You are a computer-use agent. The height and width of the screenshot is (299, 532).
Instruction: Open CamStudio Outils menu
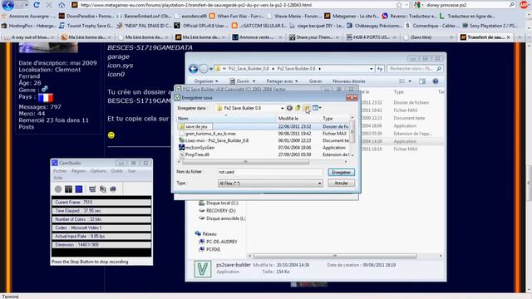[x=116, y=171]
